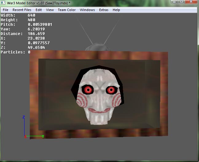Open the Recent Files menu
The image size is (199, 162).
tap(22, 10)
